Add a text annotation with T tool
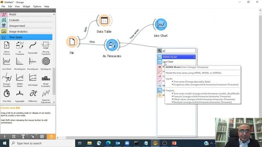Image resolution: width=262 pixels, height=147 pixels. tap(23, 136)
